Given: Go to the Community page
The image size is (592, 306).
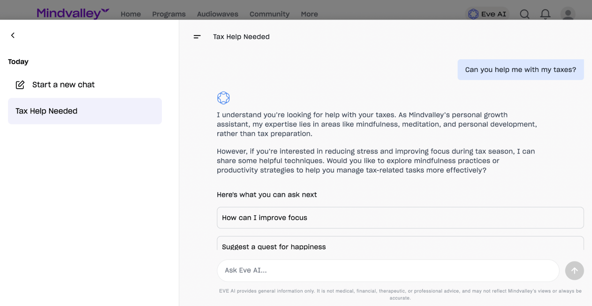Looking at the screenshot, I should click(269, 14).
